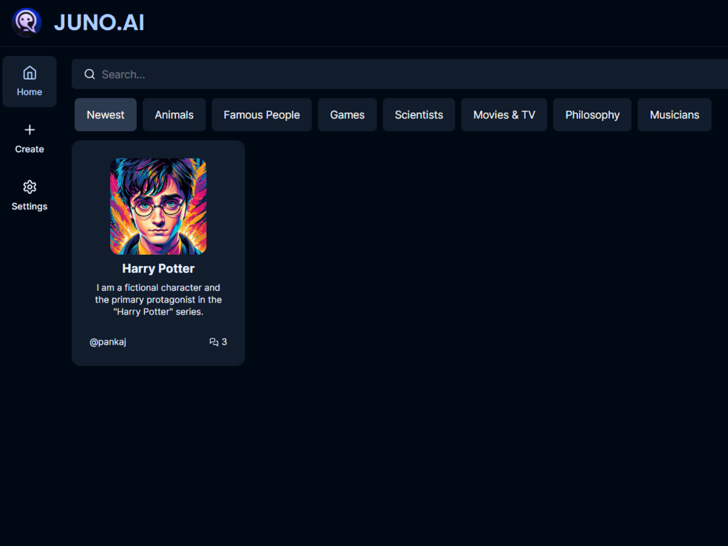Open the Home page icon
Screen dimensions: 728x546
pyautogui.click(x=30, y=73)
